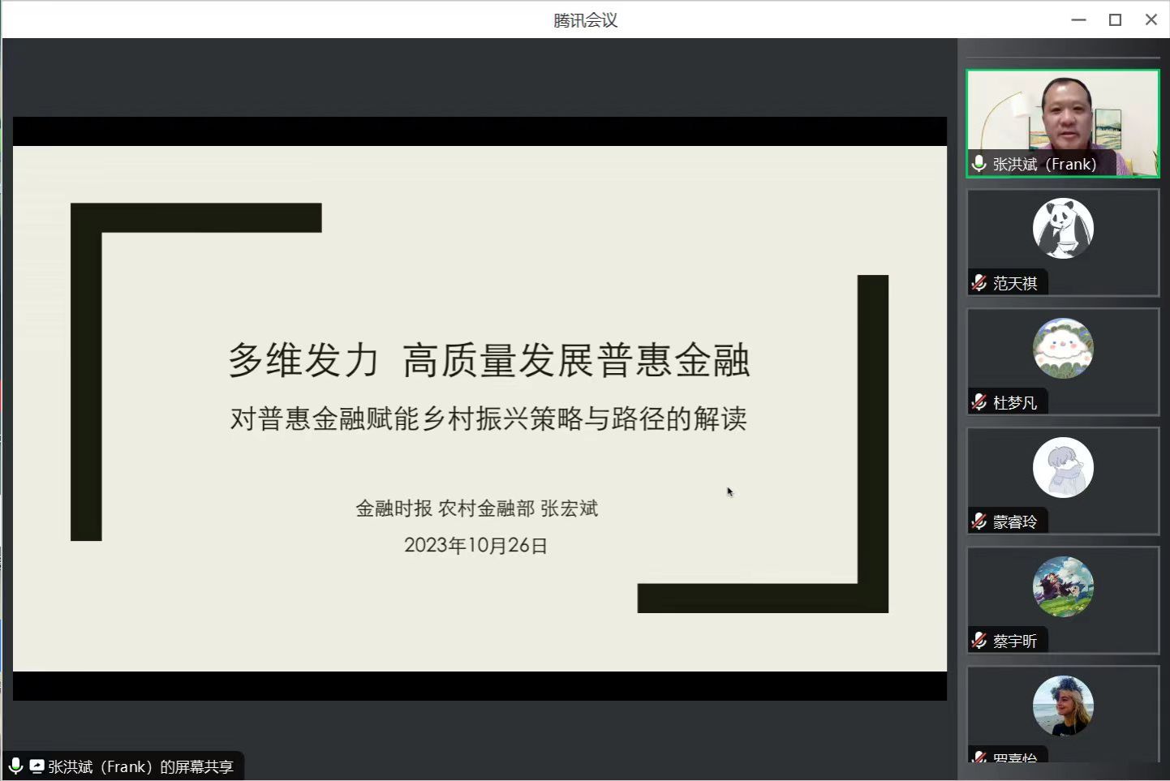Click the muted mic icon beside 蒙睿玲
Image resolution: width=1170 pixels, height=781 pixels.
point(979,521)
